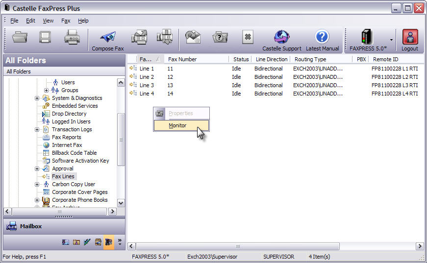Click the delete X toolbar icon

(248, 37)
